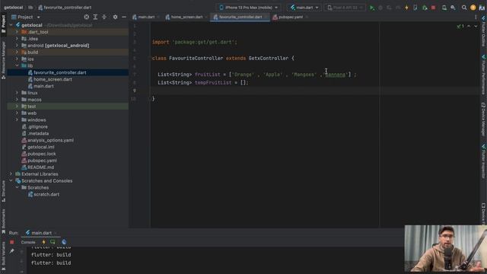Click the FavouriteController class name
487x274 pixels.
[196, 59]
